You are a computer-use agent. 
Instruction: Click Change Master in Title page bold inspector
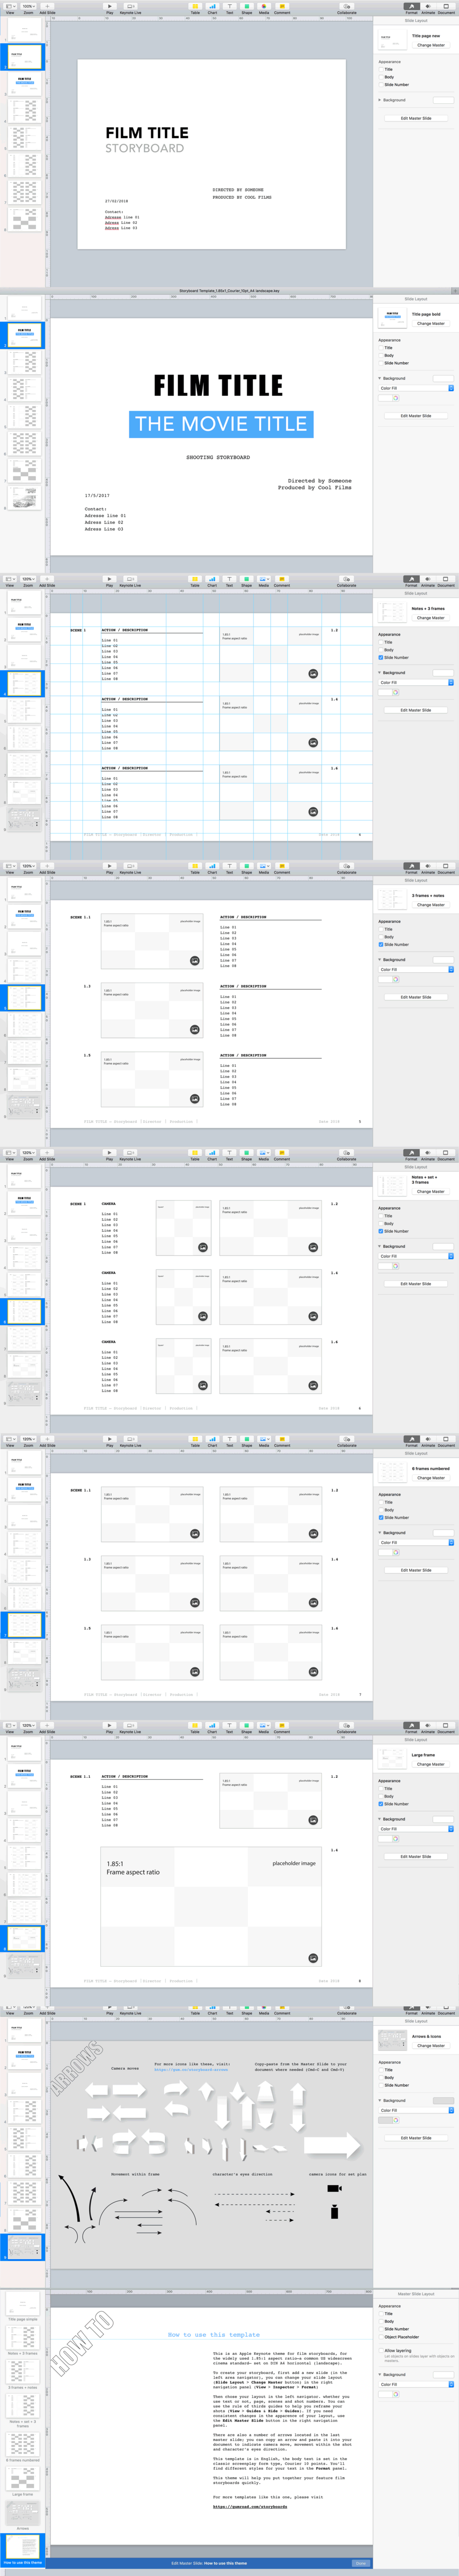click(431, 323)
